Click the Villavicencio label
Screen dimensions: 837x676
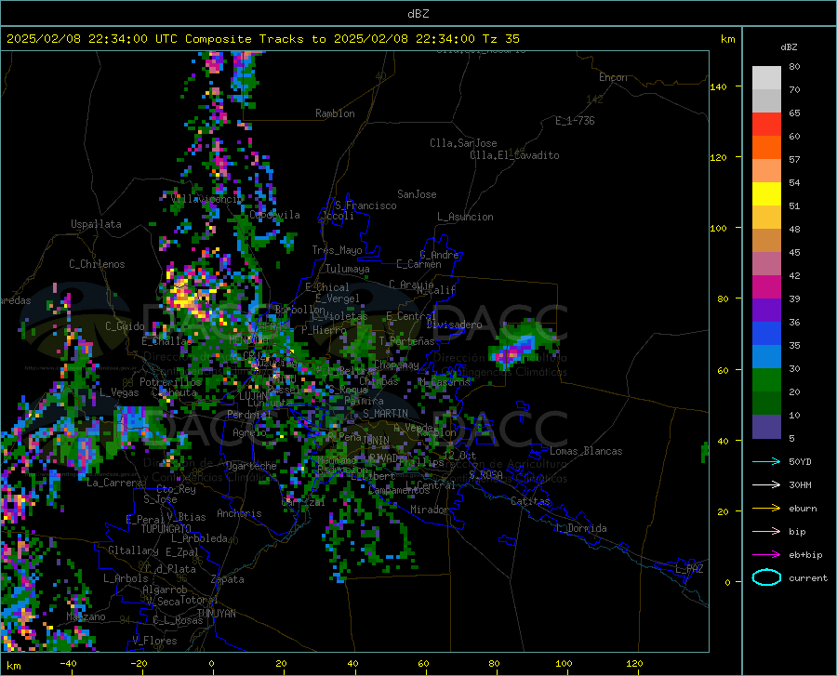point(206,199)
